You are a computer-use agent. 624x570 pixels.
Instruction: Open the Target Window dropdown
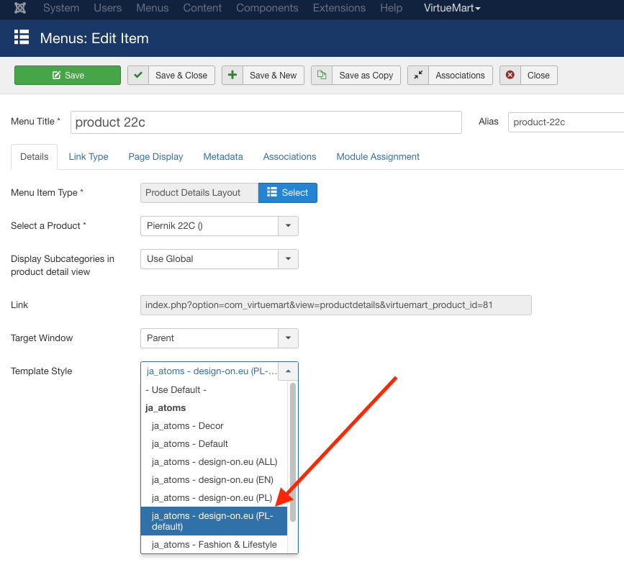pyautogui.click(x=288, y=338)
